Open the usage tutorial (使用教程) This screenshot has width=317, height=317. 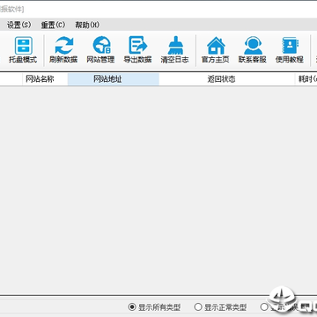click(x=290, y=50)
